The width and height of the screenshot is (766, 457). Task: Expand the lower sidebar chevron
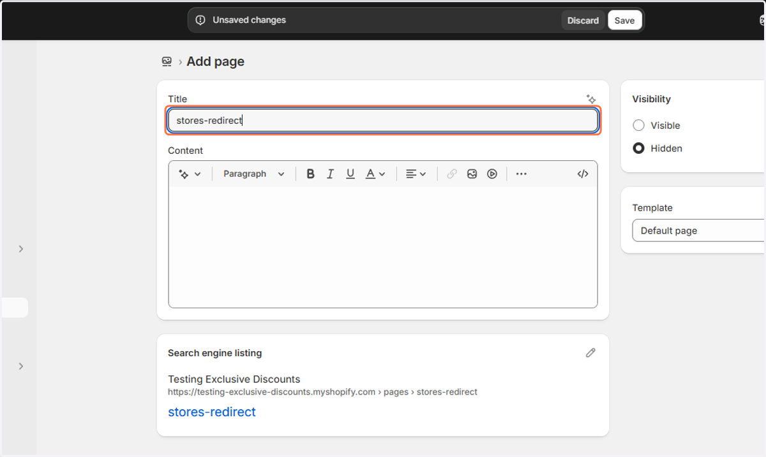tap(21, 366)
